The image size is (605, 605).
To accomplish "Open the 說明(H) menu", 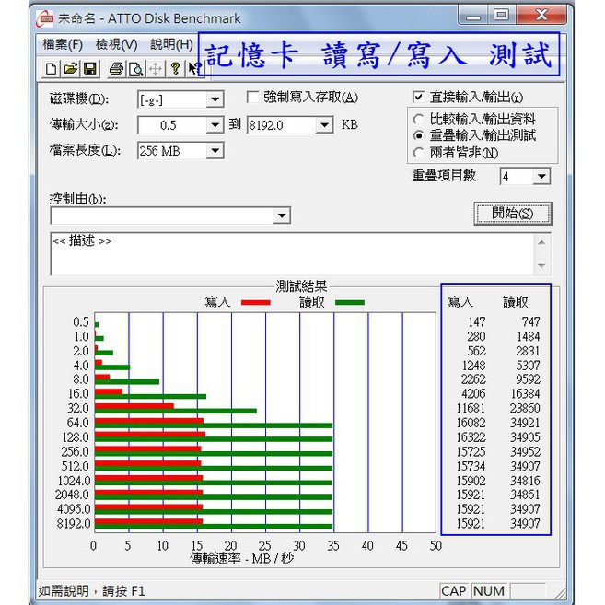I will click(x=171, y=44).
